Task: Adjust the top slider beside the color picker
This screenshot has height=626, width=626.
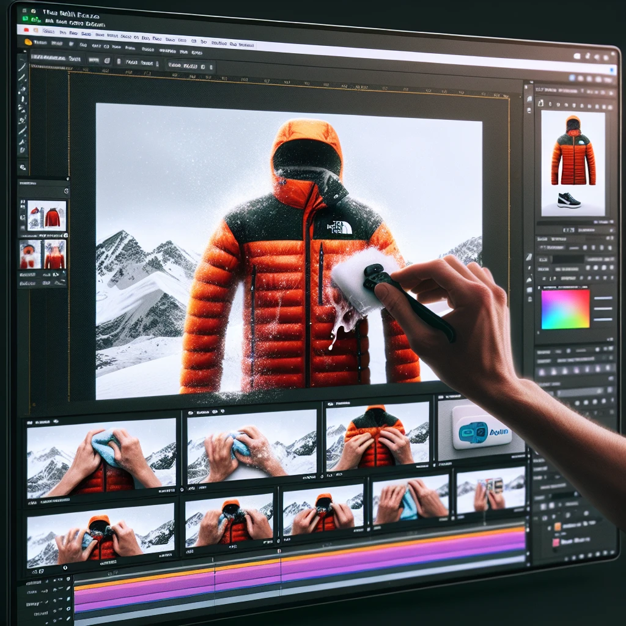Action: coord(603,298)
